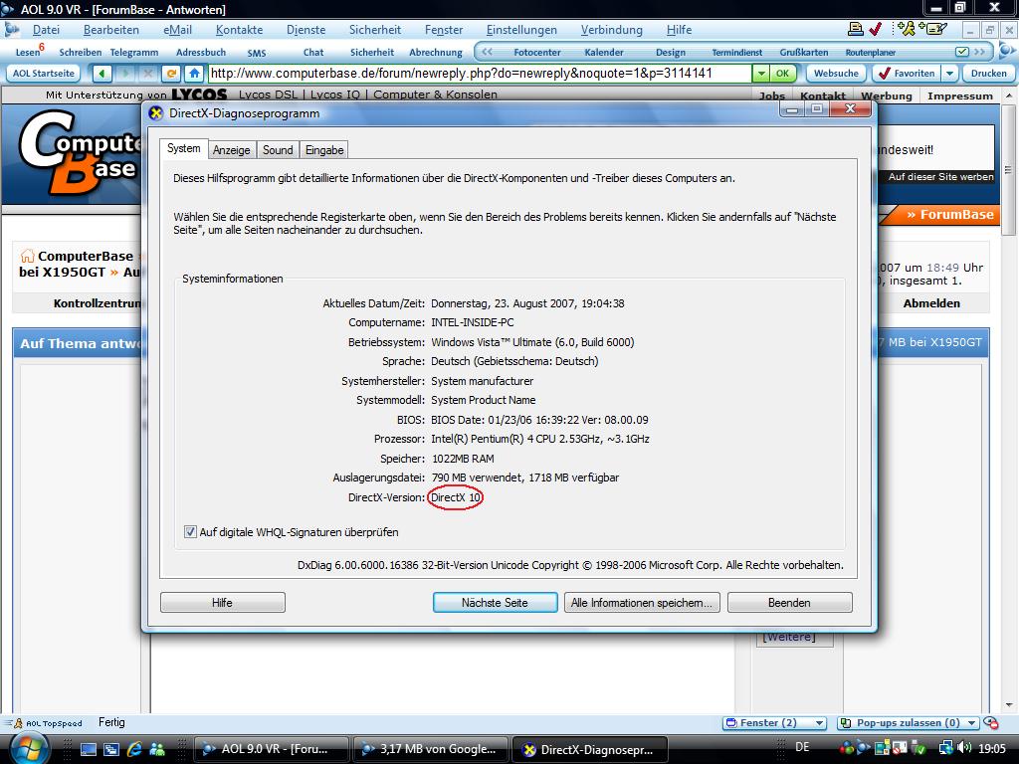Click the AOL back navigation arrow

102,74
